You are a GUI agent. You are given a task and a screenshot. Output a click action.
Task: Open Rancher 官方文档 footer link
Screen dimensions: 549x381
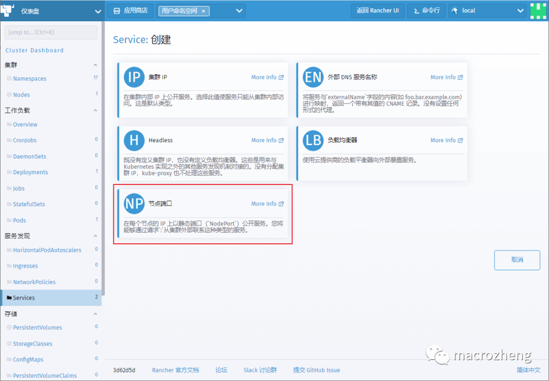tap(175, 370)
